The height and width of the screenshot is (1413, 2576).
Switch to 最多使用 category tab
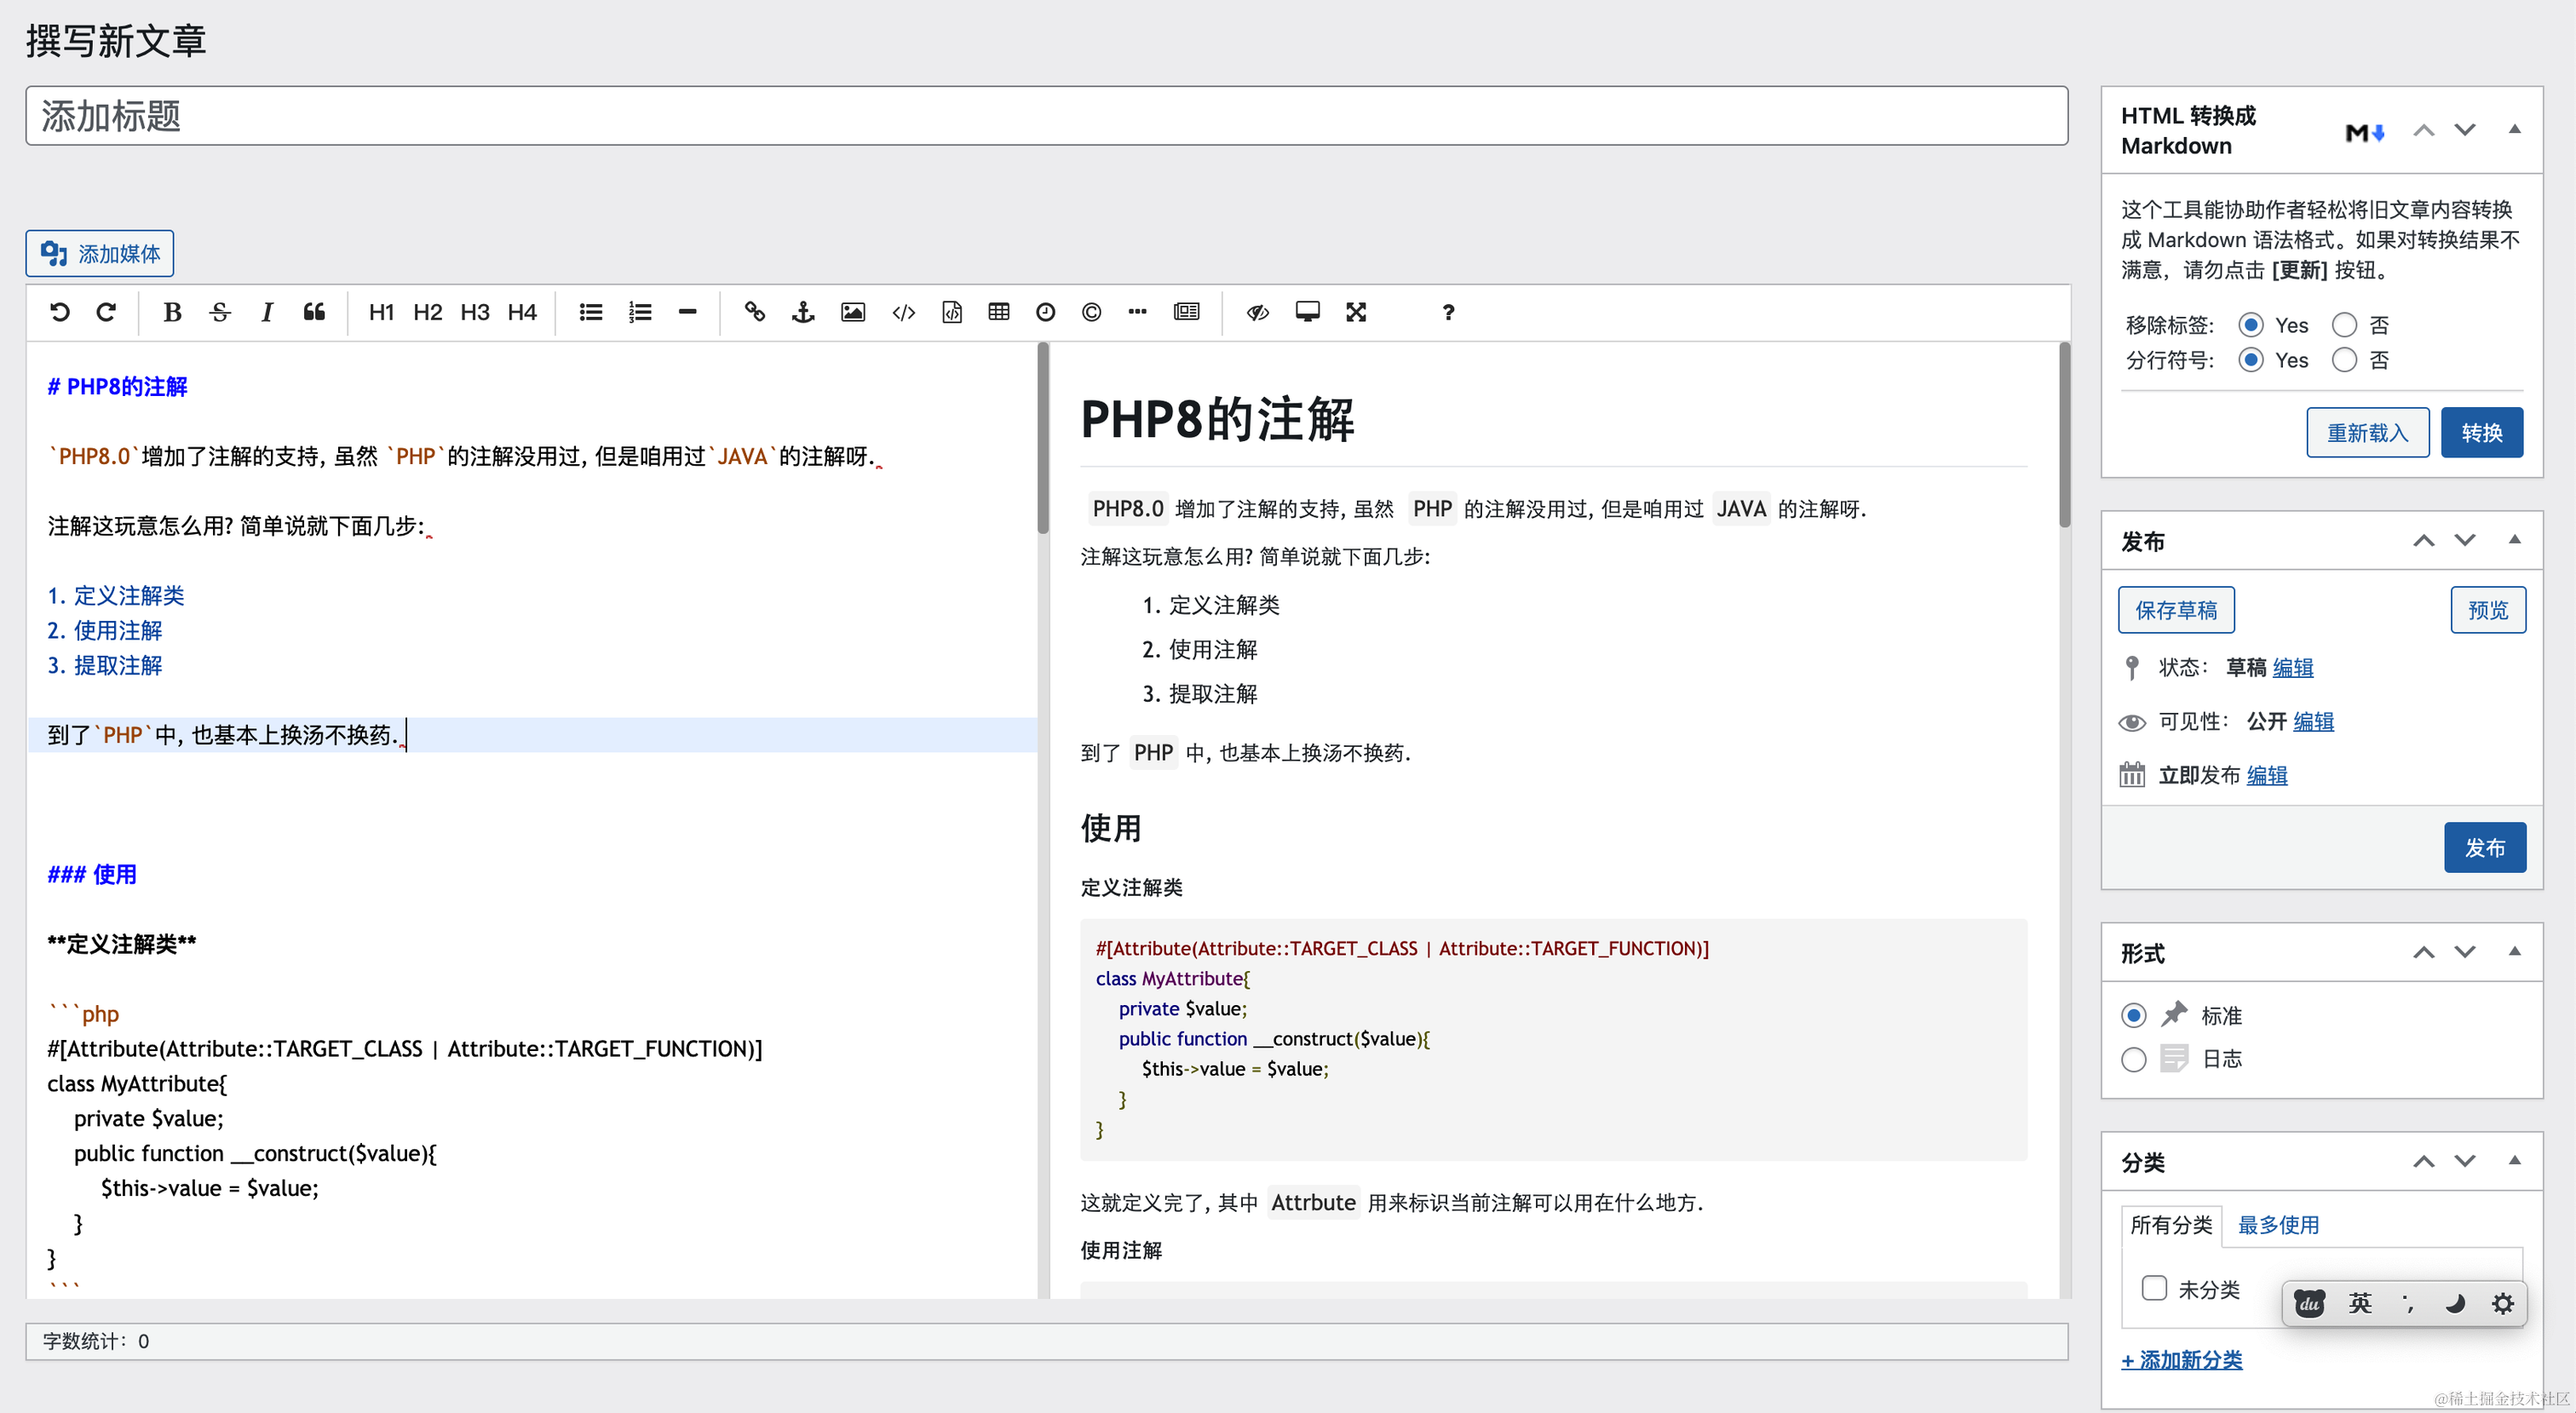pos(2277,1225)
